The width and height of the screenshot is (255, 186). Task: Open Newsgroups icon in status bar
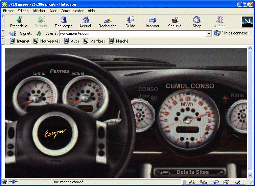pos(215,182)
